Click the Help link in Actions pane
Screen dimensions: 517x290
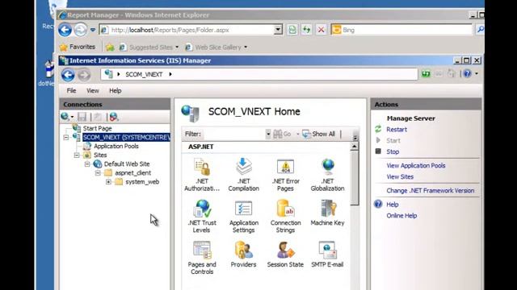pyautogui.click(x=393, y=204)
